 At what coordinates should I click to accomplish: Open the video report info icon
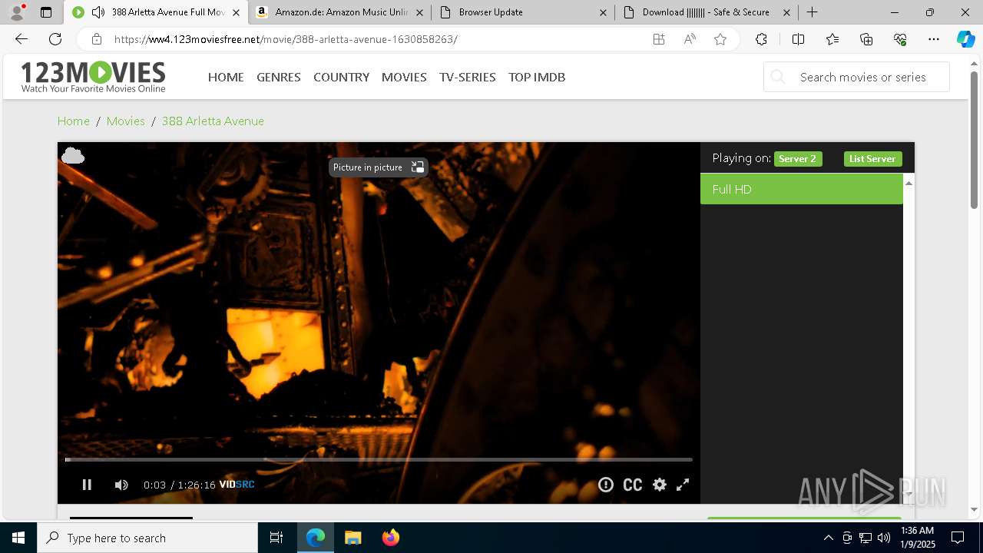[606, 485]
